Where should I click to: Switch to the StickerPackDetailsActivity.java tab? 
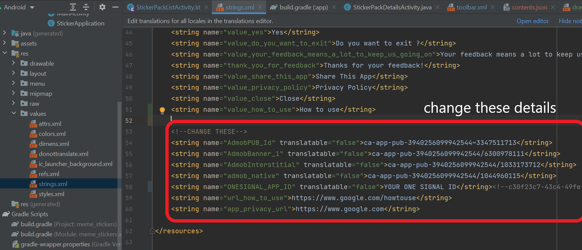(392, 7)
